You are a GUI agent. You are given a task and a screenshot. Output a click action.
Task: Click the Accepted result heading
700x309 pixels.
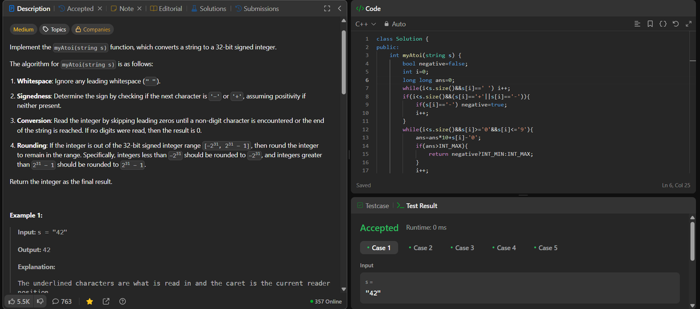pyautogui.click(x=379, y=227)
